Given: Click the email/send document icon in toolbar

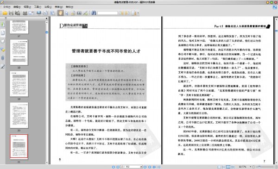Looking at the screenshot, I should (31, 13).
